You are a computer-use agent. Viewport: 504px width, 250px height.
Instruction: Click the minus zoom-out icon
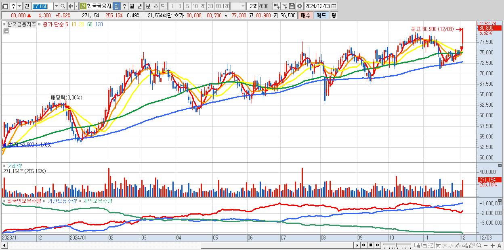point(485,246)
